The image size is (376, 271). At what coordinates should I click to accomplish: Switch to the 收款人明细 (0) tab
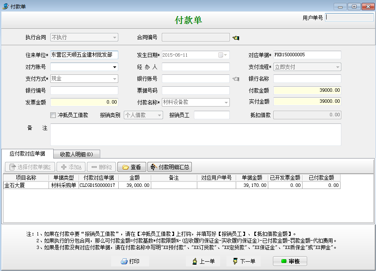(x=76, y=154)
